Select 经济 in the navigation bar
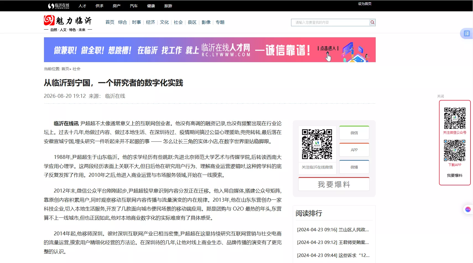This screenshot has height=263, width=473. [x=150, y=22]
